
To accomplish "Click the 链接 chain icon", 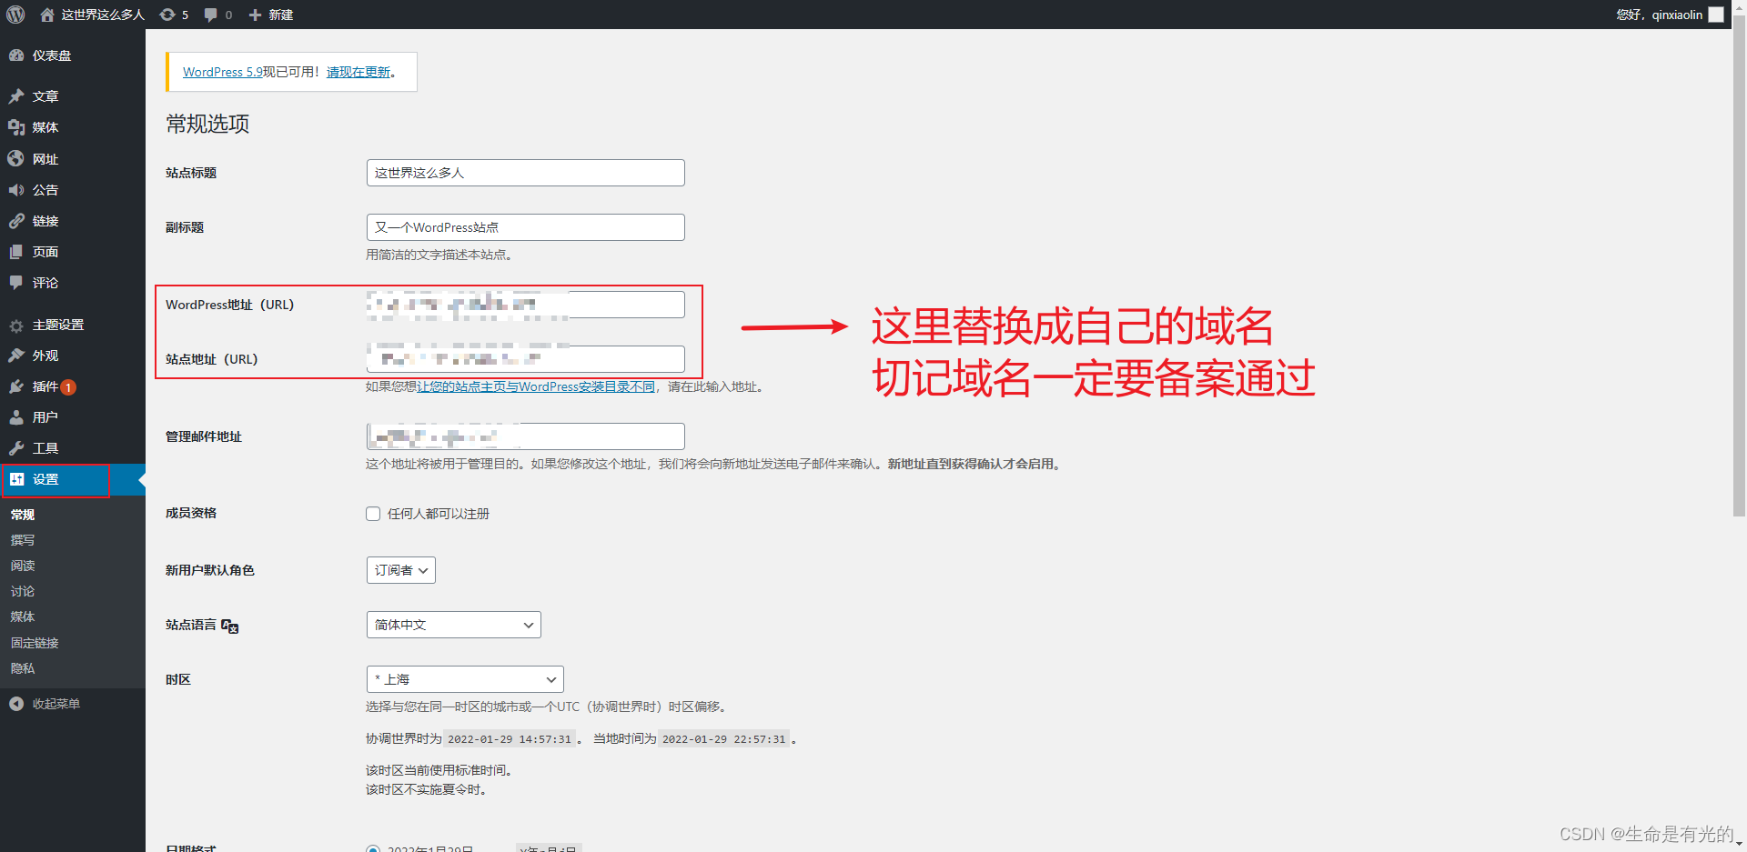I will tap(16, 221).
